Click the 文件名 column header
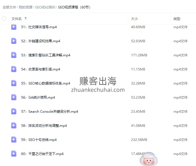196x166 pixels. [16, 19]
